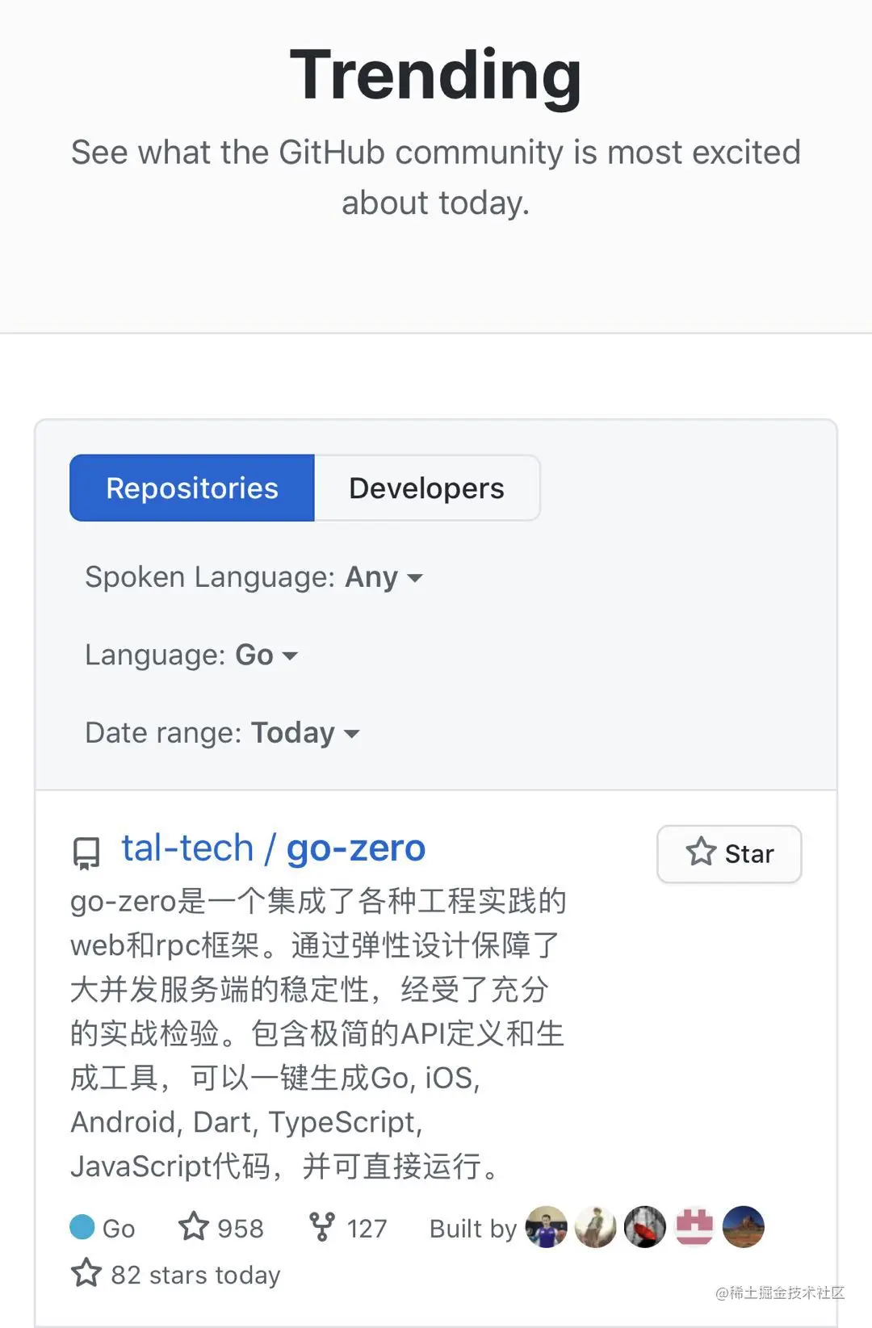Click the first contributor avatar after Built by
This screenshot has width=872, height=1328.
pyautogui.click(x=547, y=1227)
